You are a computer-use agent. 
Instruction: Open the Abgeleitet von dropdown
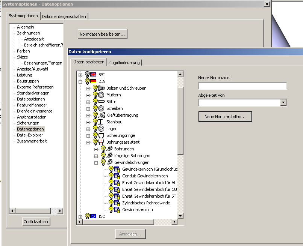283,102
